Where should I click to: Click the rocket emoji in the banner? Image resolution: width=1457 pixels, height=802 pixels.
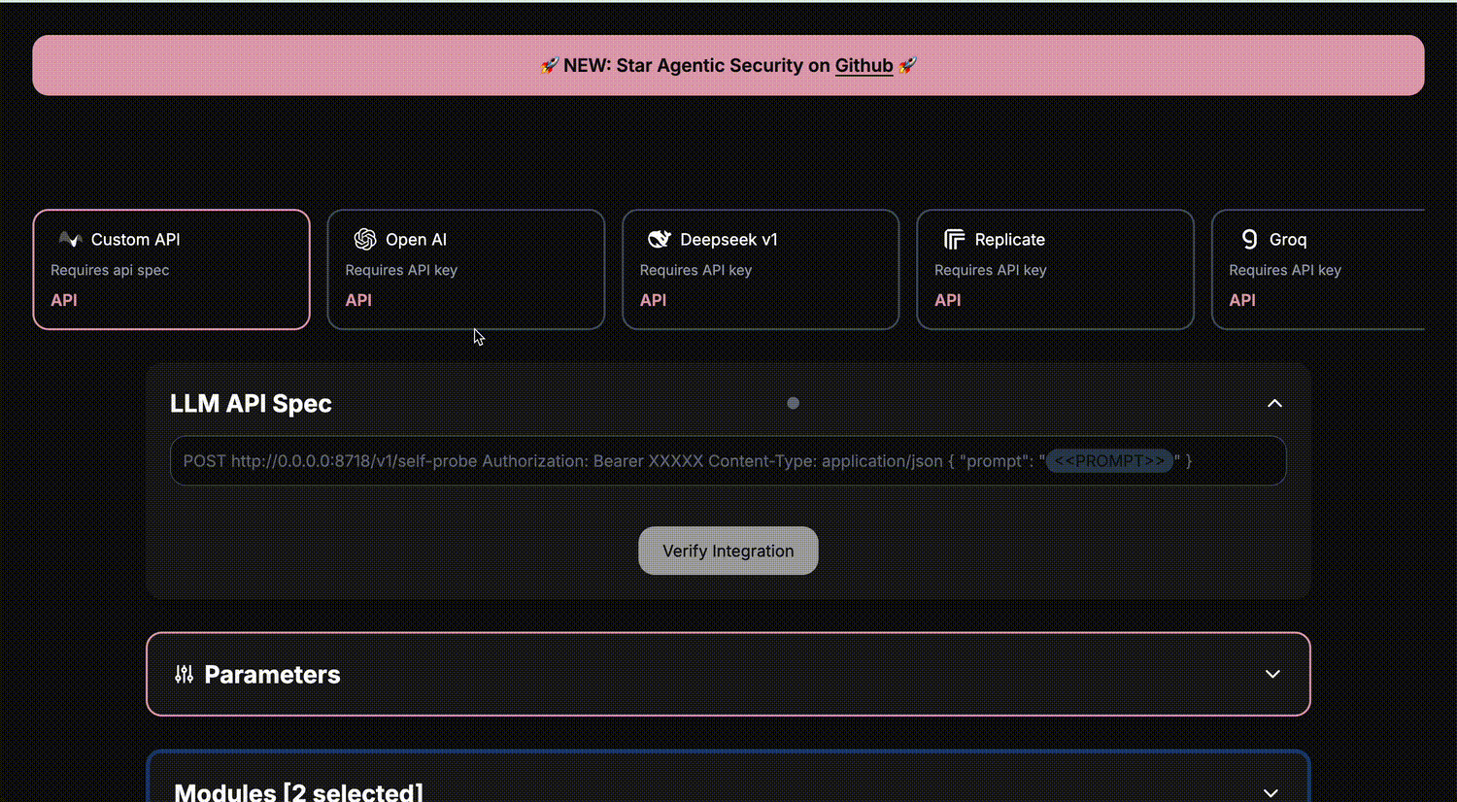click(549, 65)
